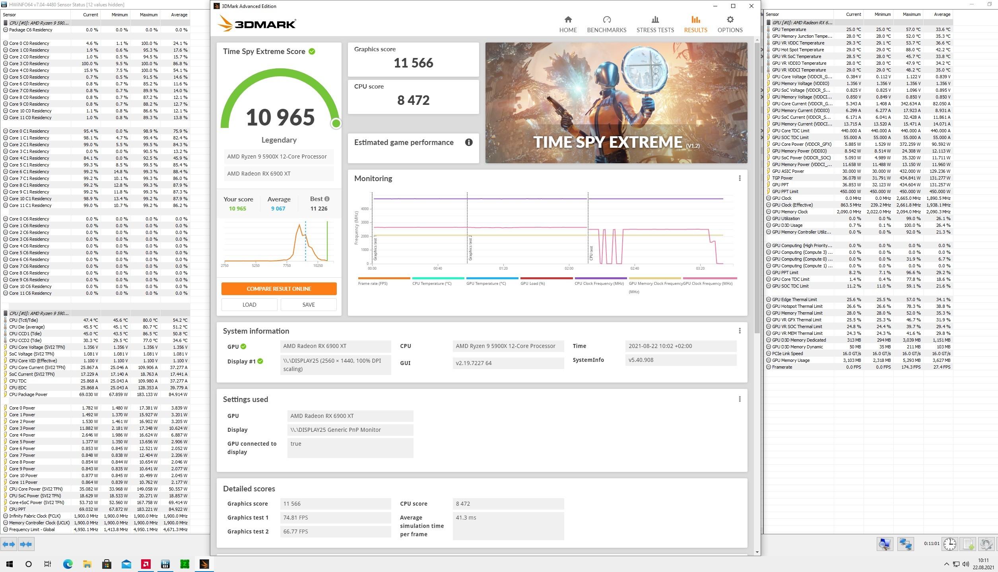This screenshot has width=998, height=572.
Task: Open Microsoft Store from the taskbar
Action: tap(107, 564)
